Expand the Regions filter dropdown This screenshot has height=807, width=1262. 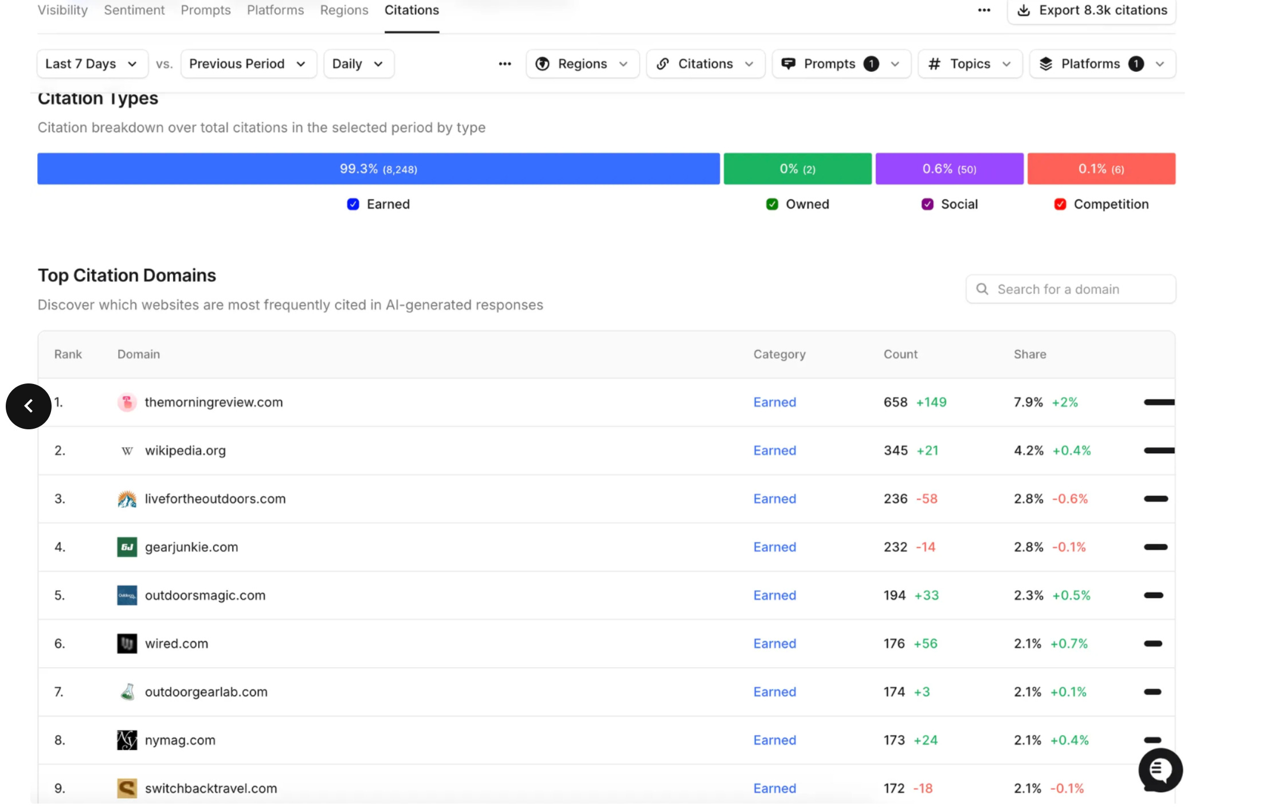point(582,64)
